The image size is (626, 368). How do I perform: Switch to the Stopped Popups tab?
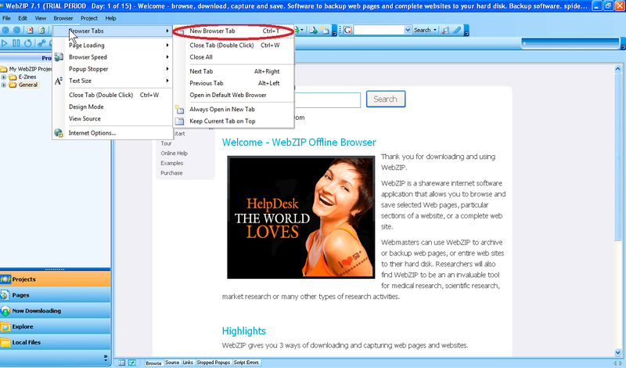(x=213, y=363)
